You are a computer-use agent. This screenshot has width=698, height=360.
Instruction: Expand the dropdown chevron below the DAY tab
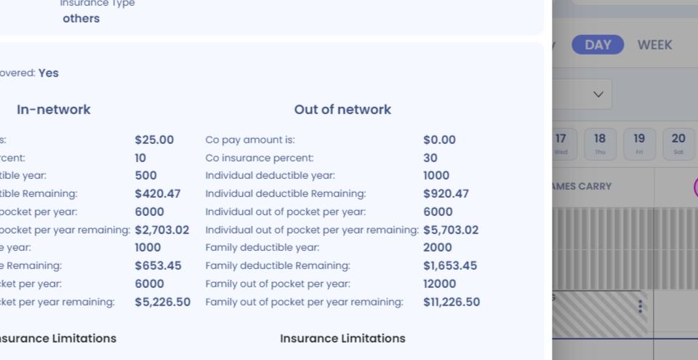pyautogui.click(x=598, y=95)
